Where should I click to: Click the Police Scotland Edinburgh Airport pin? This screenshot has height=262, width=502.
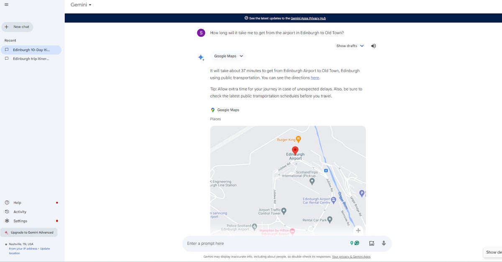point(254,226)
